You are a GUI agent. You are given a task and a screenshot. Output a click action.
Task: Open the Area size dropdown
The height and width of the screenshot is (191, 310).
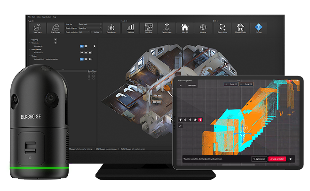(x=89, y=24)
